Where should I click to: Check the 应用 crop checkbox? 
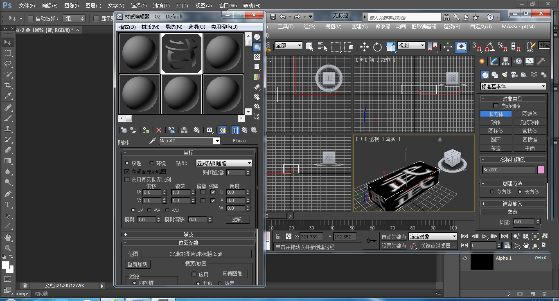195,274
